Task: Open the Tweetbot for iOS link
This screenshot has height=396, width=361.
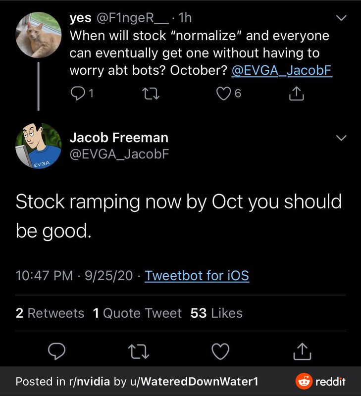Action: click(197, 275)
